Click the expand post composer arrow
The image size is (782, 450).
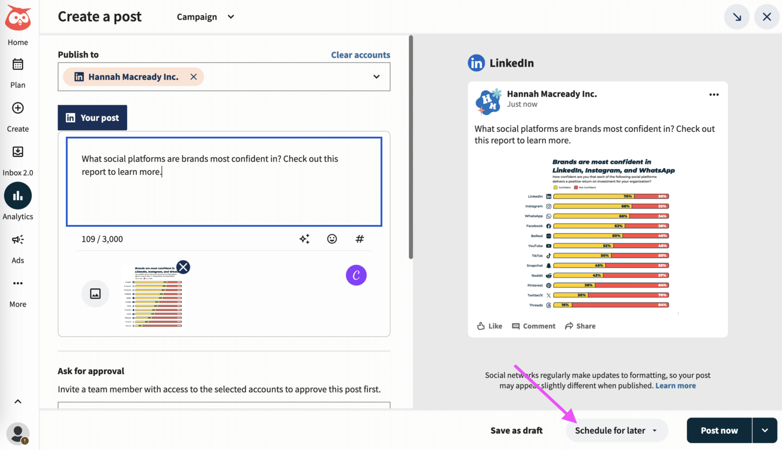(737, 16)
